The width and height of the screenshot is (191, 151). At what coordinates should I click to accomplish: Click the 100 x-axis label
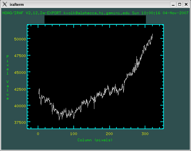coord(74,134)
